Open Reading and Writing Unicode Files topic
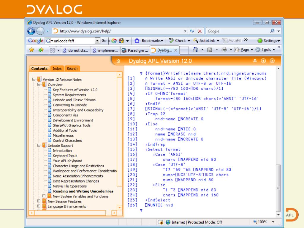The image size is (304, 228). click(x=83, y=191)
